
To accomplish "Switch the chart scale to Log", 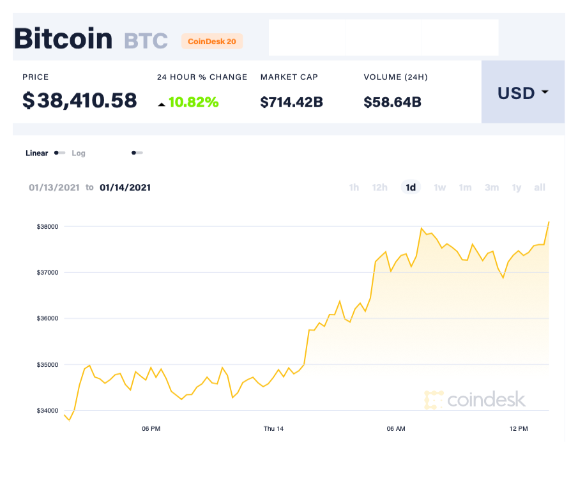I will click(x=79, y=153).
